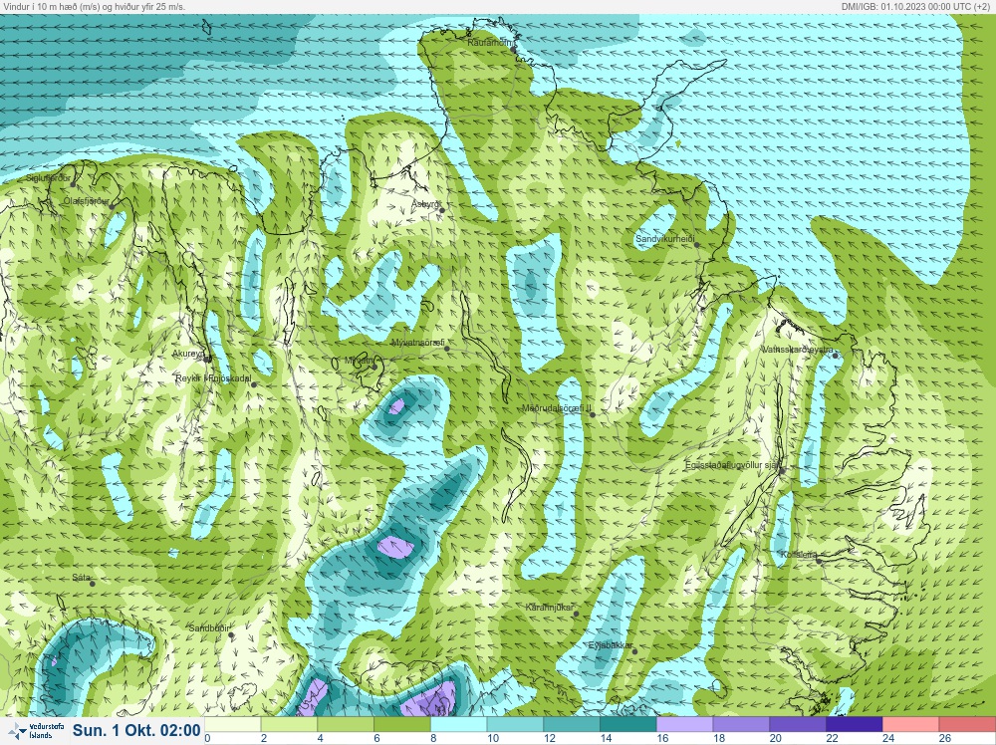Select the Sandvíkurheiði station dot
Image resolution: width=996 pixels, height=745 pixels.
click(696, 245)
